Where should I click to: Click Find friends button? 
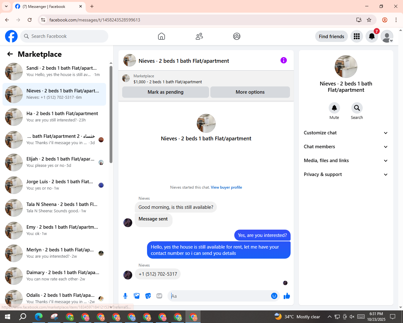pyautogui.click(x=332, y=36)
